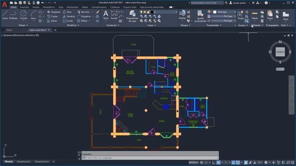Image resolution: width=296 pixels, height=166 pixels.
Task: Toggle ortho mode in status bar
Action: (214, 162)
